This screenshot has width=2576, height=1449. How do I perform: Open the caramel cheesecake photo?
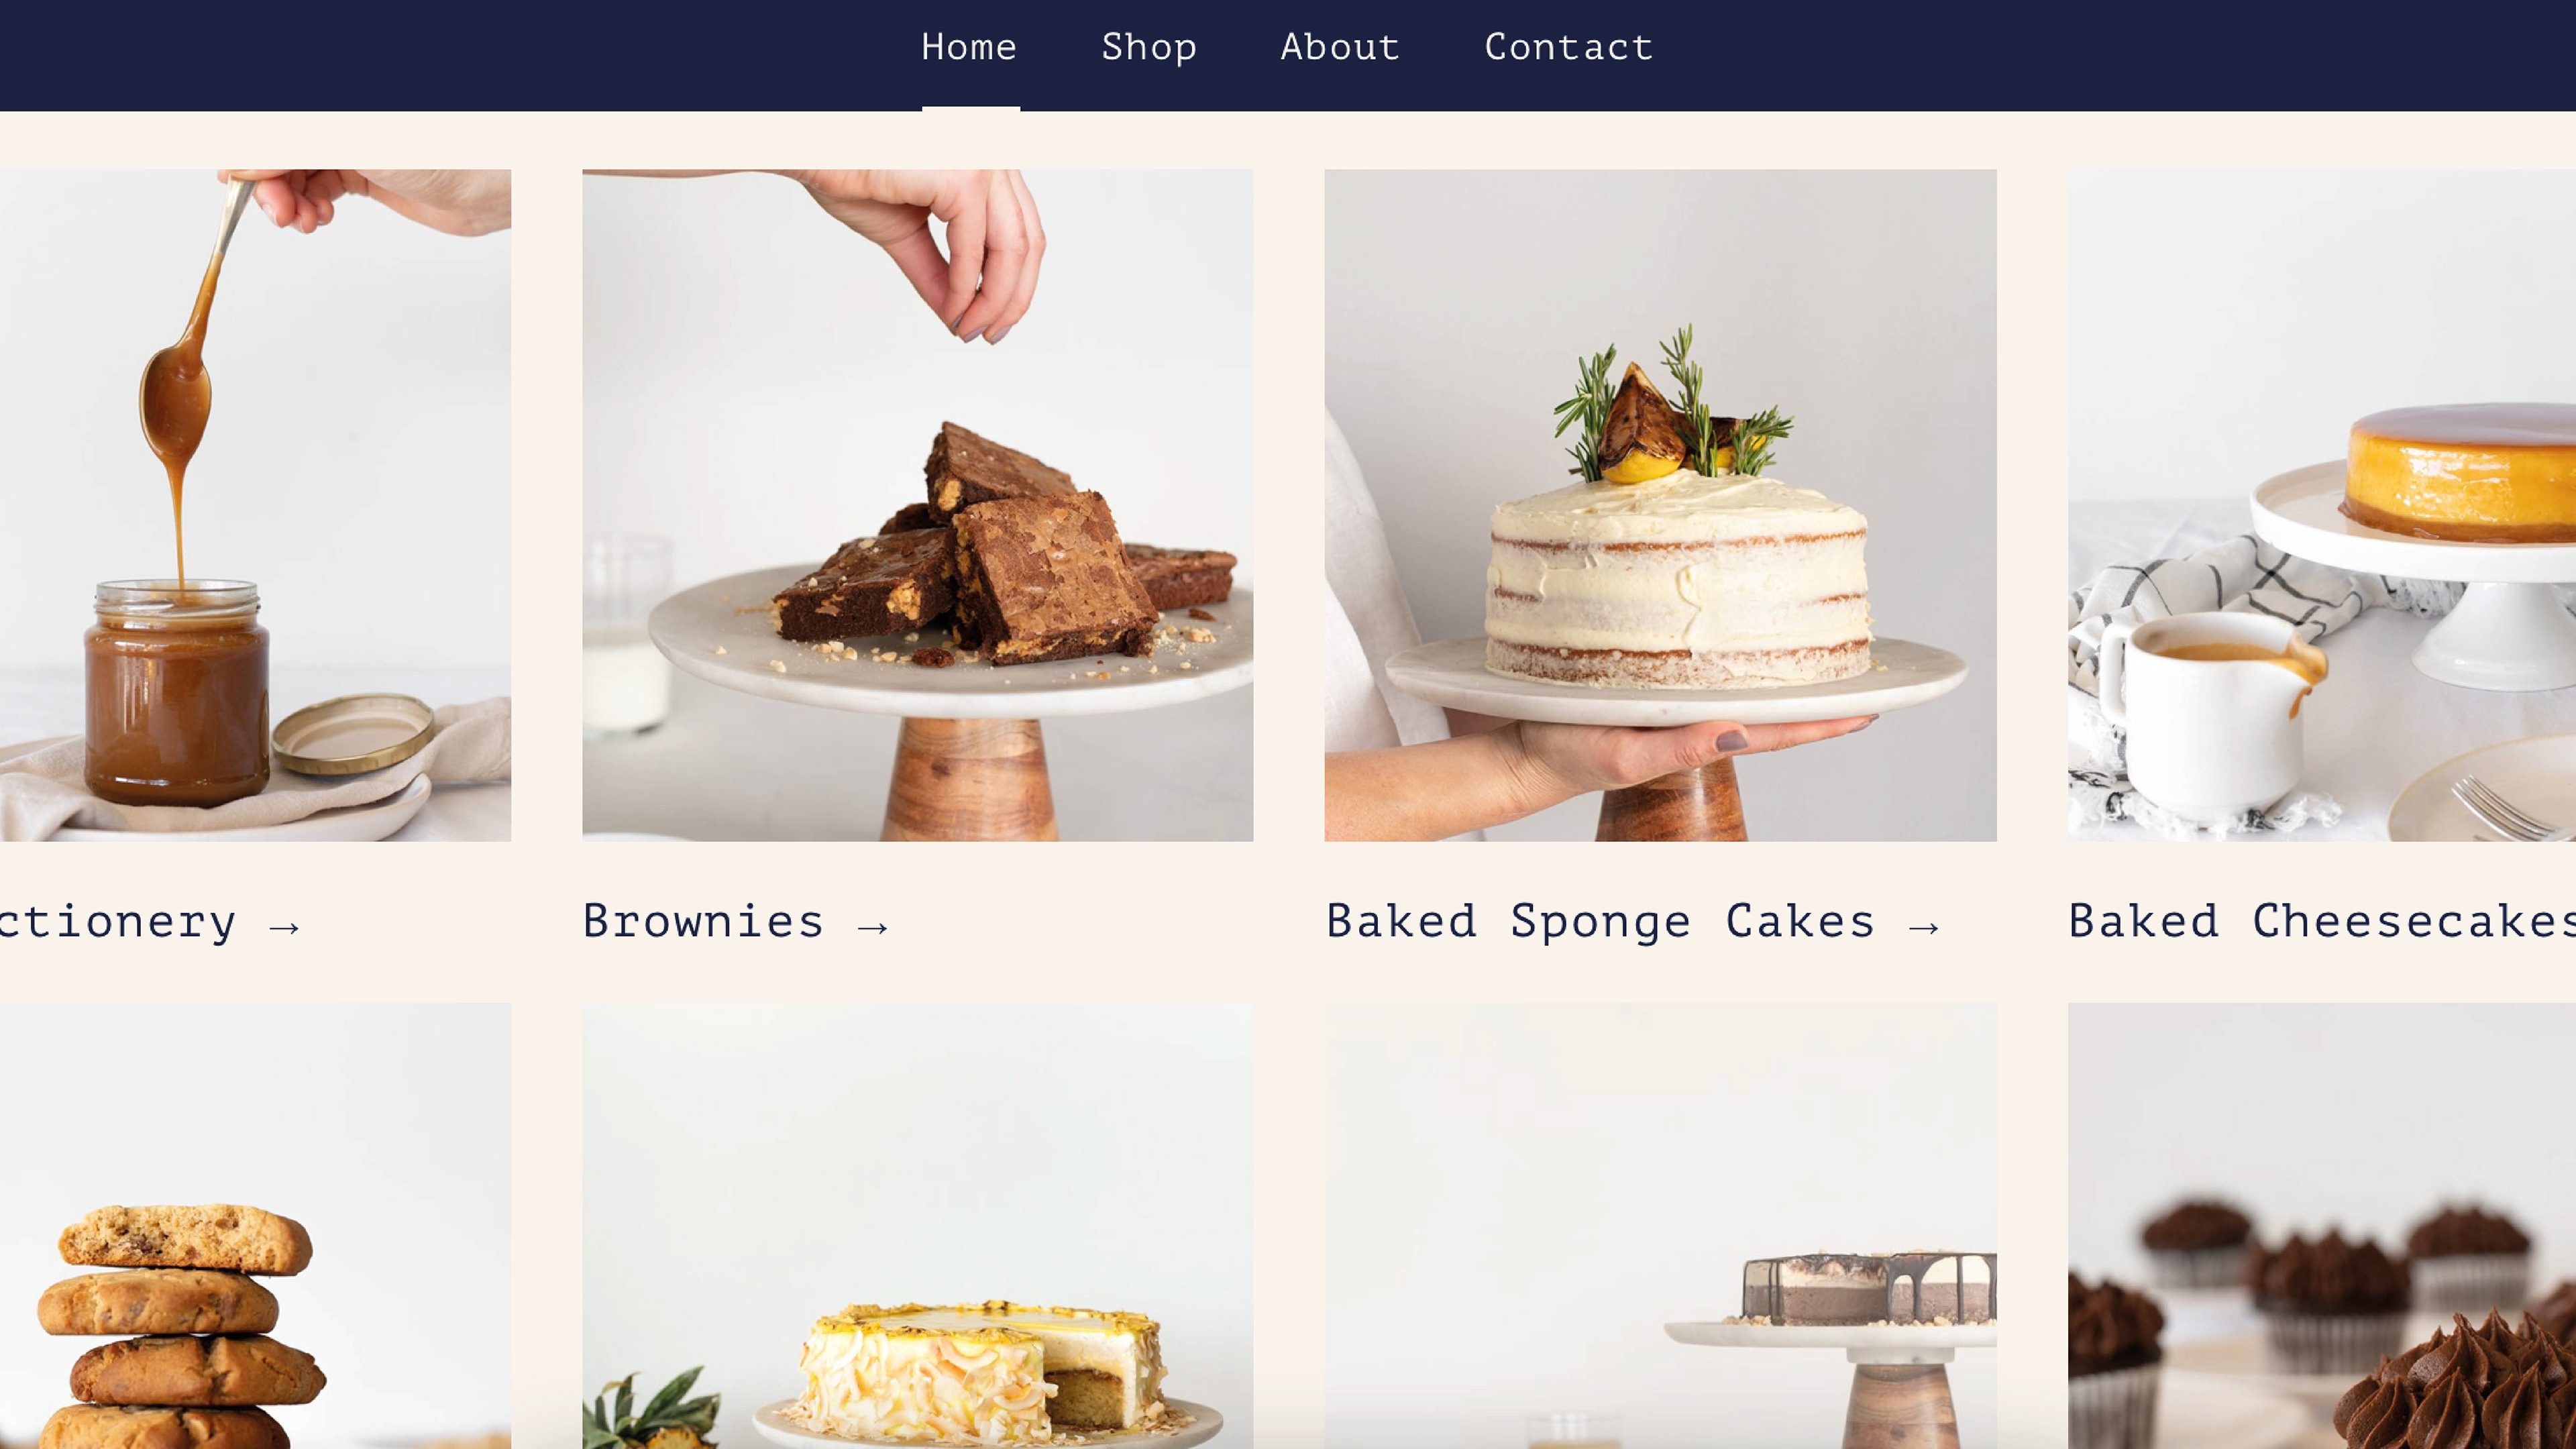(2322, 505)
